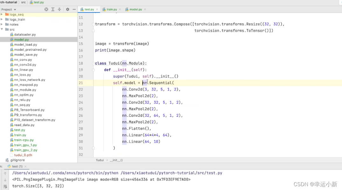The height and width of the screenshot is (190, 342).
Task: Switch to the model.py editor tab
Action: [x=136, y=10]
